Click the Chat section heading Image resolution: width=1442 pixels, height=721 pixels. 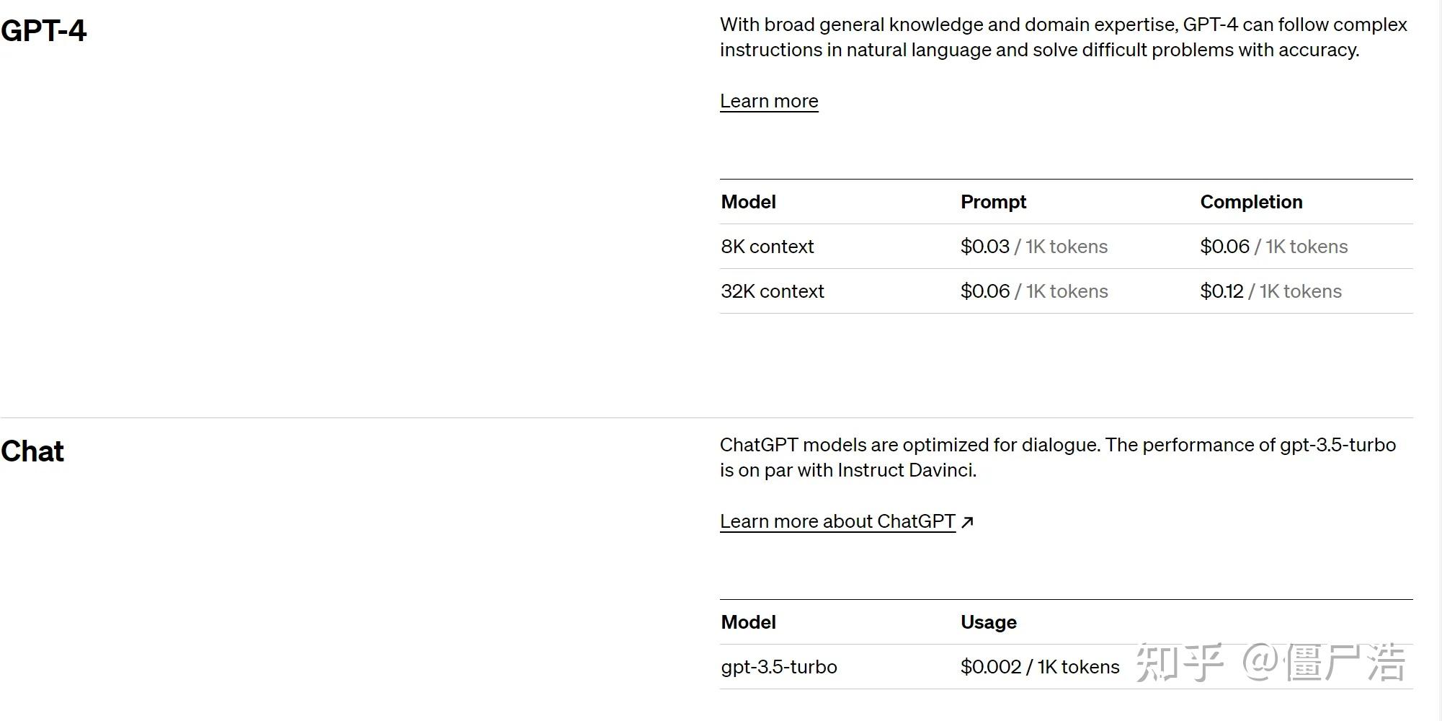tap(32, 451)
